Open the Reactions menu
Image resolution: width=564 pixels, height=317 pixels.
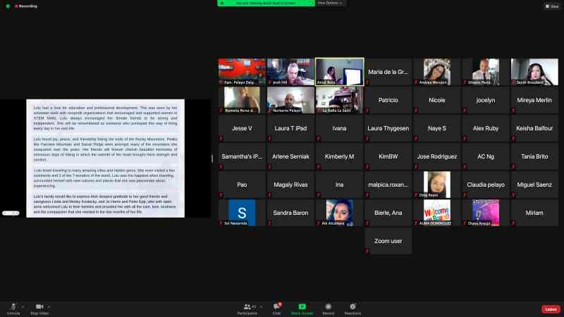pyautogui.click(x=353, y=307)
